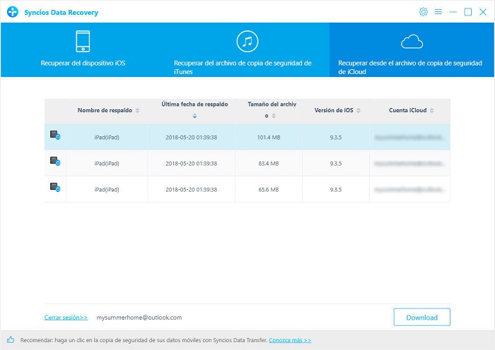Sort by Última fecha de respaldo arrow
Screen dimensions: 495x350
click(194, 116)
